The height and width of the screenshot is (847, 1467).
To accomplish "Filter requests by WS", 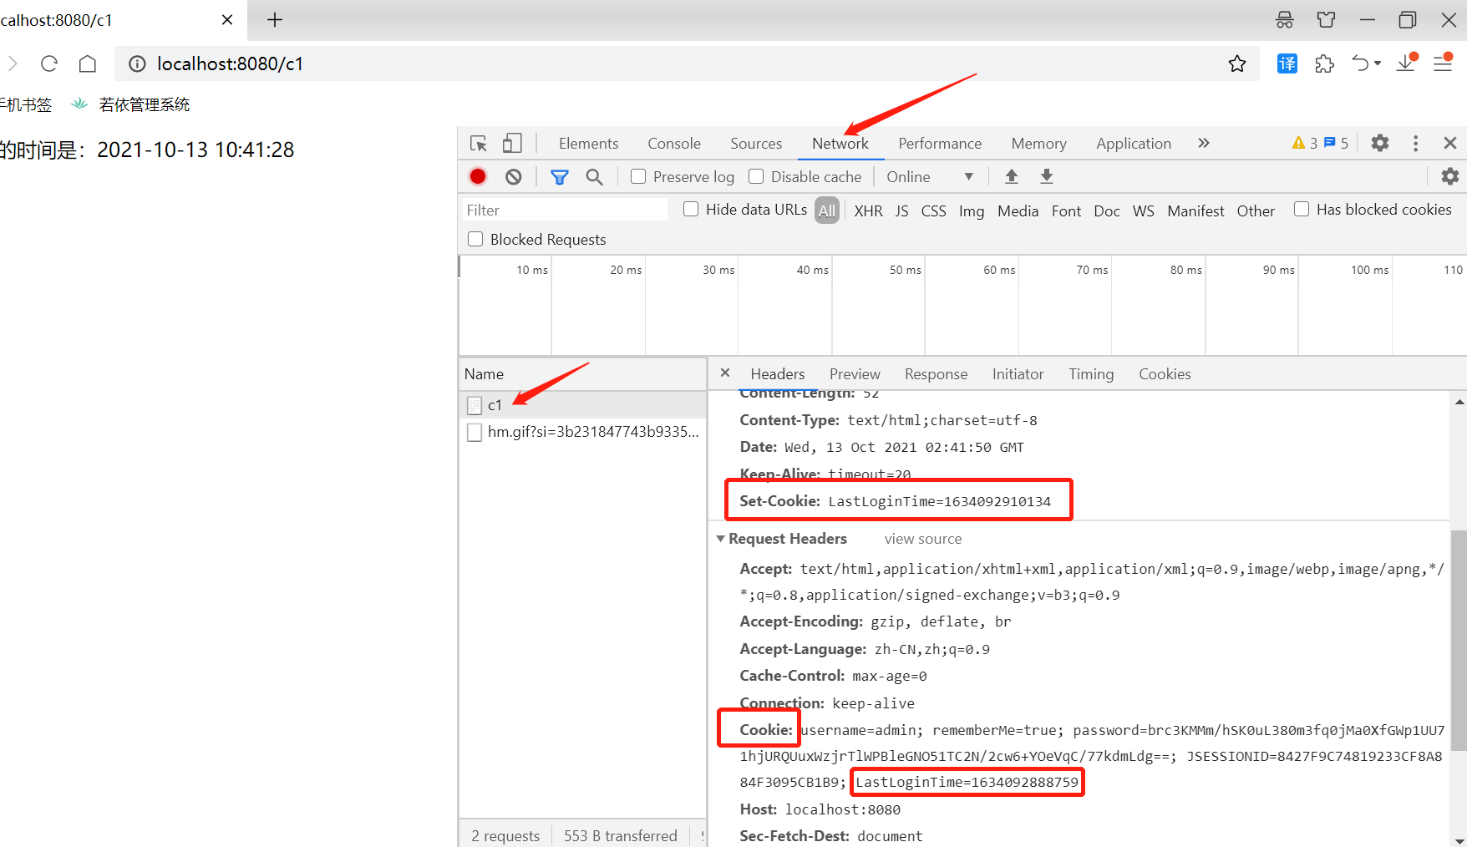I will coord(1143,210).
